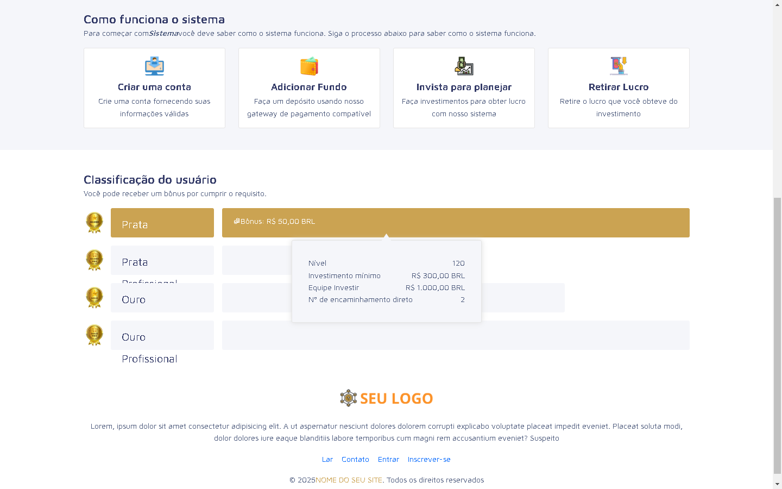The image size is (782, 489).
Task: Click the Prata Profissional medal badge
Action: point(94,260)
